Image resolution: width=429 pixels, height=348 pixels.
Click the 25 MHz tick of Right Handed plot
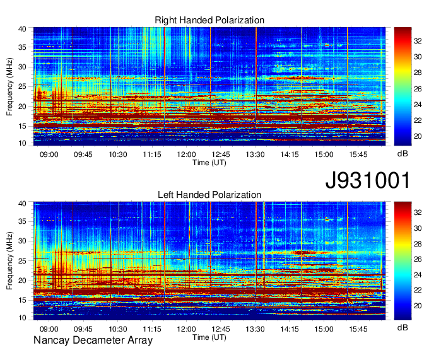[22, 86]
